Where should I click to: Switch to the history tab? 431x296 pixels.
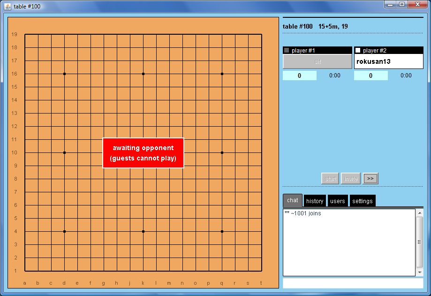point(315,201)
